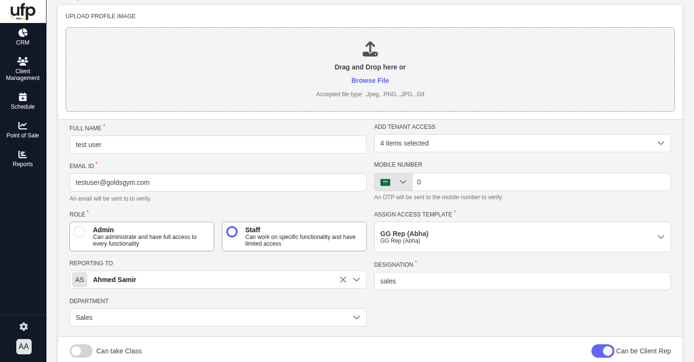Open the Assign Access Template dropdown
The width and height of the screenshot is (694, 362).
tap(522, 237)
